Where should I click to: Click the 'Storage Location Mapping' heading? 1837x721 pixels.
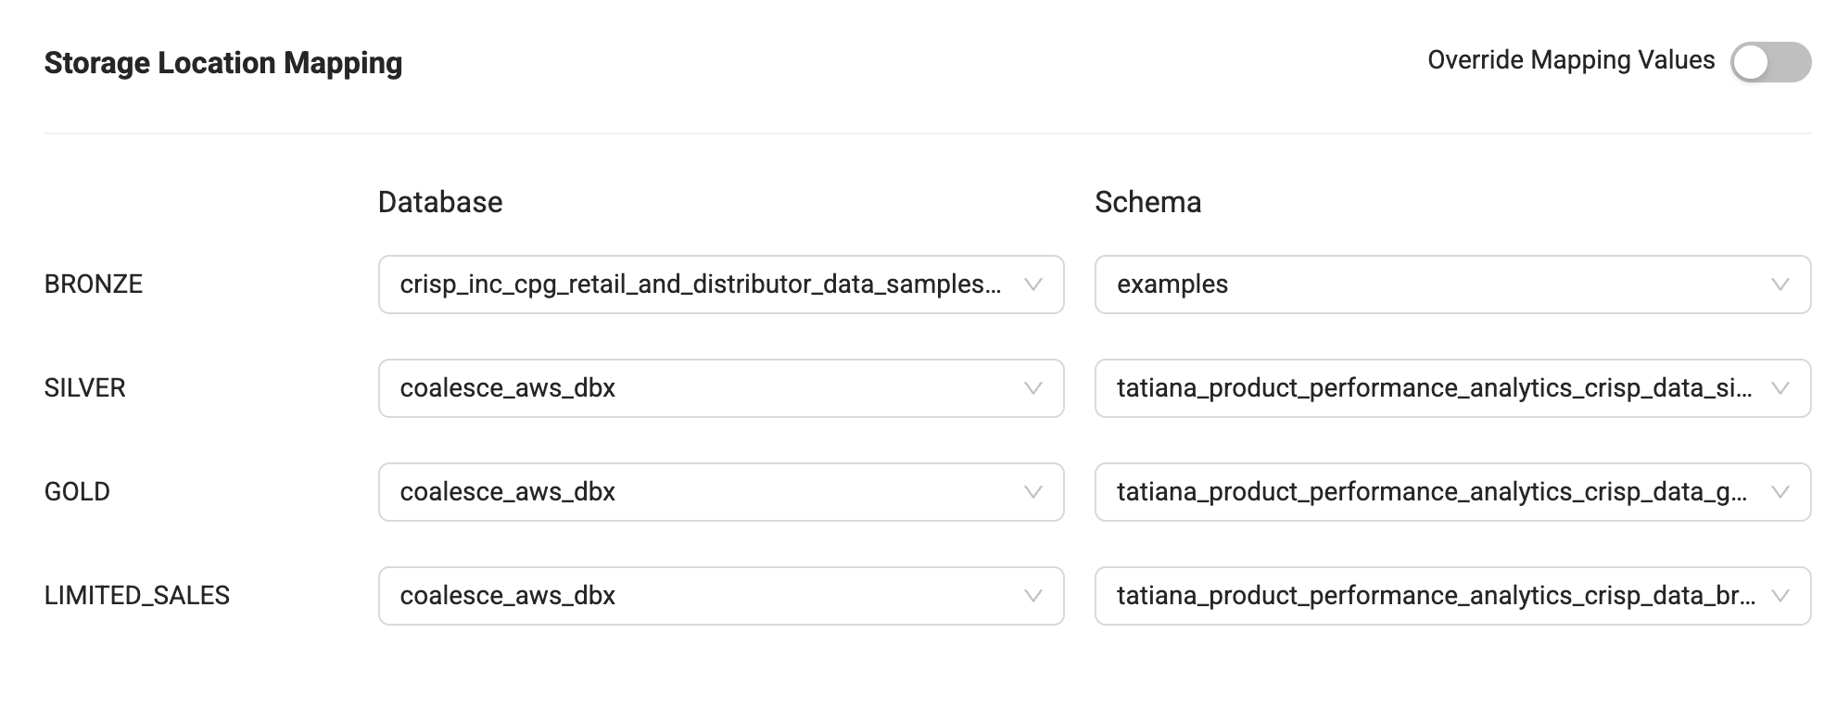(223, 63)
